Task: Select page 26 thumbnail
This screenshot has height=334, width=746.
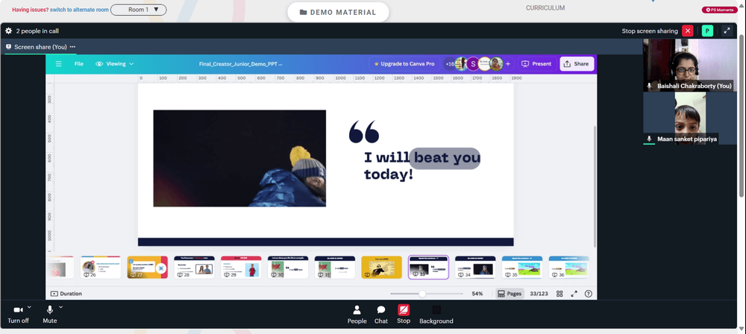Action: pyautogui.click(x=101, y=267)
